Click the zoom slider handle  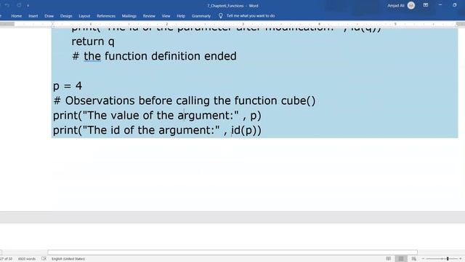448,259
